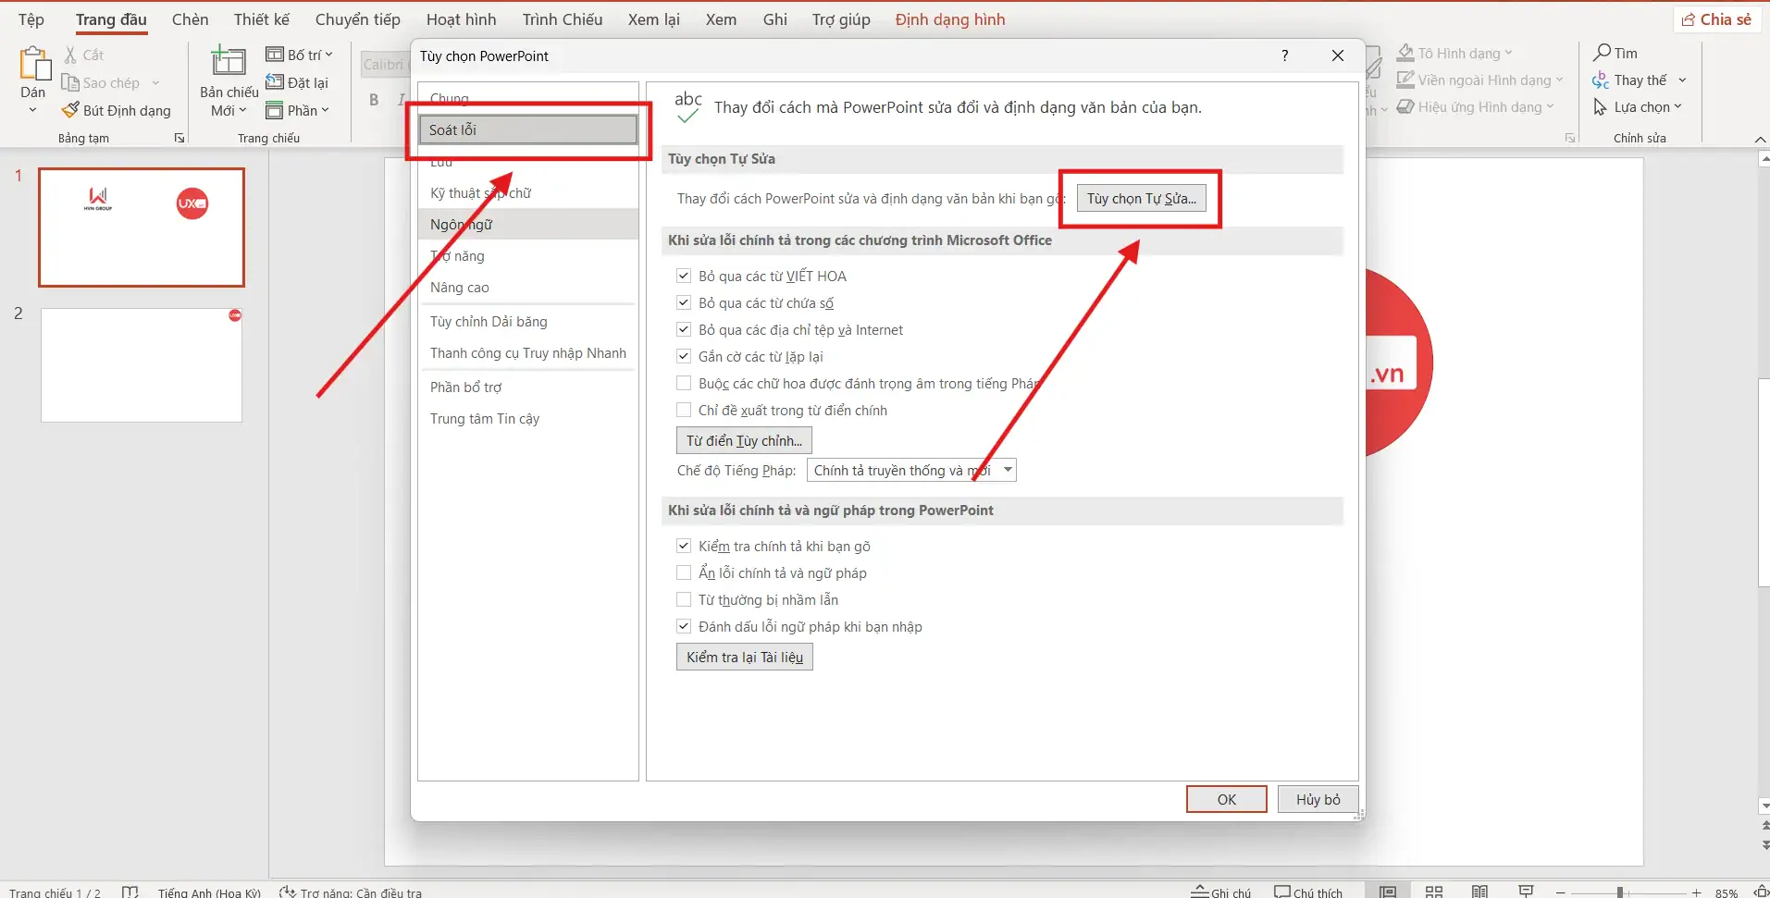The height and width of the screenshot is (898, 1770).
Task: Uncheck Bỏ qua các từ VIẾT HOA
Action: 684,276
